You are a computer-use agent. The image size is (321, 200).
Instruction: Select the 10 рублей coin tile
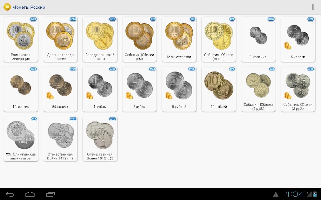coord(218,89)
